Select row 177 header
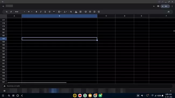Screen dimensions: 175x98 pyautogui.click(x=3, y=20)
